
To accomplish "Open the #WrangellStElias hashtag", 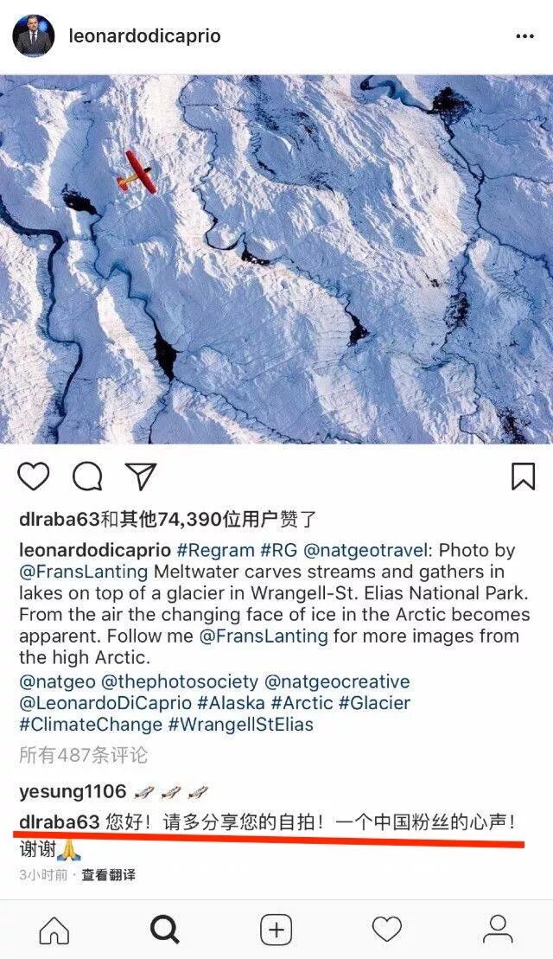I will (241, 725).
